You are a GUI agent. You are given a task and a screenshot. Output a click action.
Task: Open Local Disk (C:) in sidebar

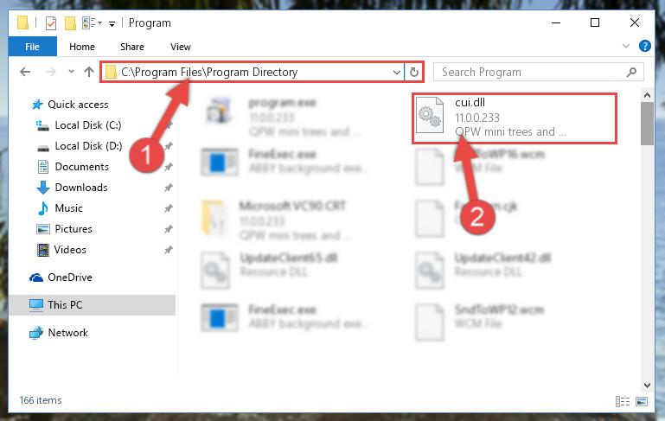point(88,125)
